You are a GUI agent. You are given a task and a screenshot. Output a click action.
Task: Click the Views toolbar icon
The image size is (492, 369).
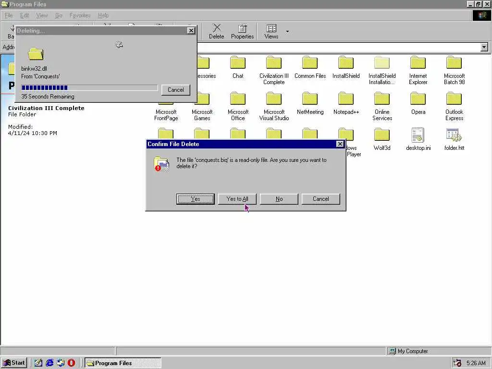pyautogui.click(x=271, y=31)
